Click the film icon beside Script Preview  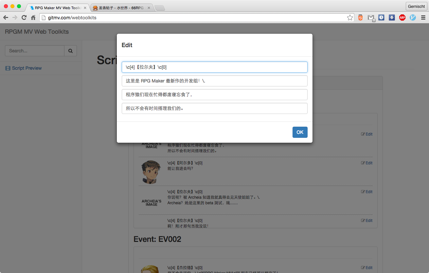tap(8, 68)
